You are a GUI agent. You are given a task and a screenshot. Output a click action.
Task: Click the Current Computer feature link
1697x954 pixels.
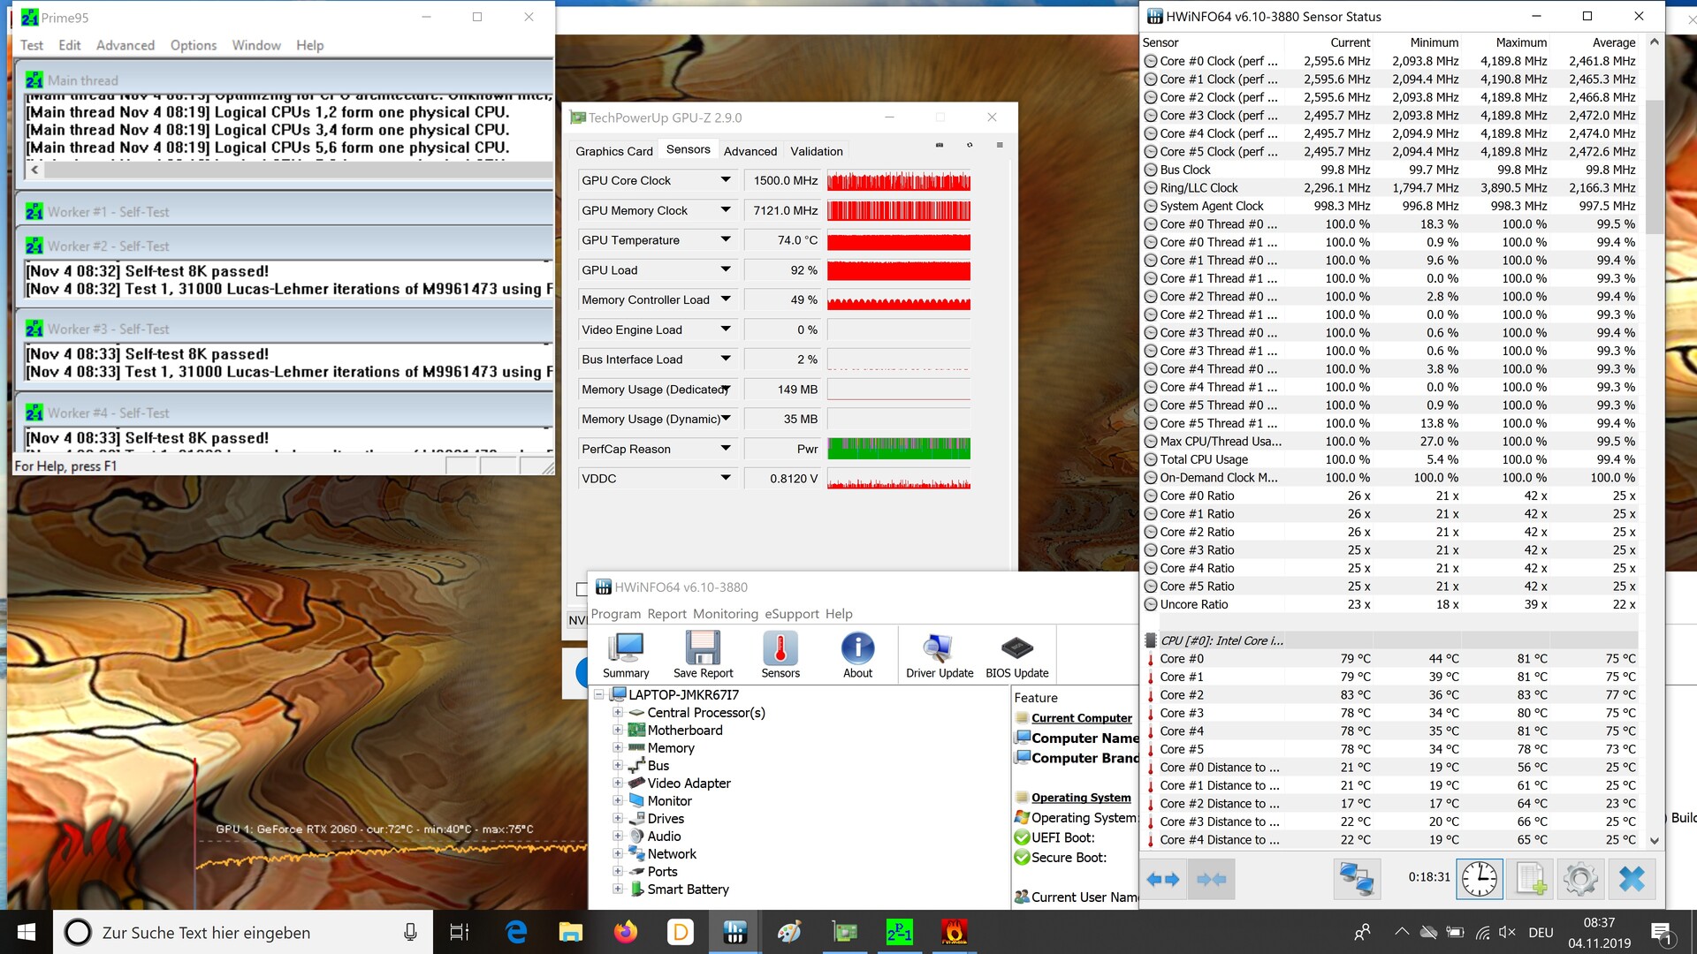[x=1081, y=718]
